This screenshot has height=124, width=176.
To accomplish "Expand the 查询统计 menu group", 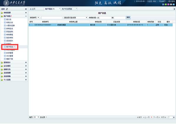I will [26, 62].
